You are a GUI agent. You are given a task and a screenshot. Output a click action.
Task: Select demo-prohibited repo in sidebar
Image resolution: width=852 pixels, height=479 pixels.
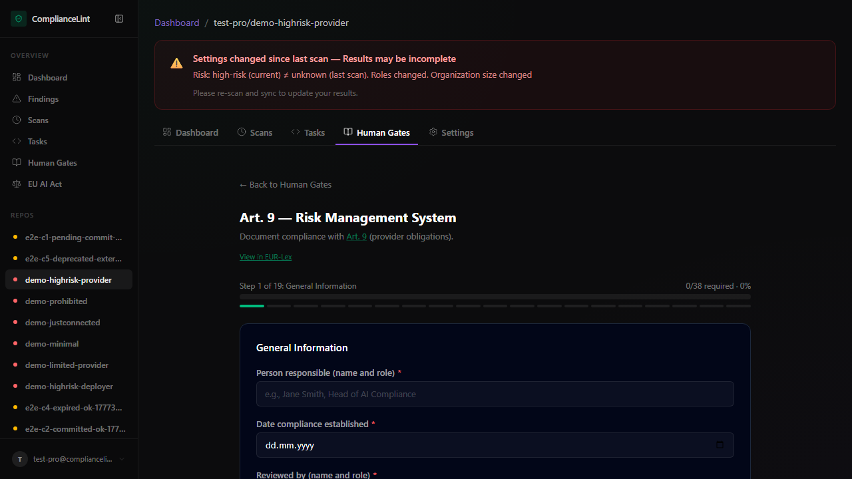(x=56, y=301)
